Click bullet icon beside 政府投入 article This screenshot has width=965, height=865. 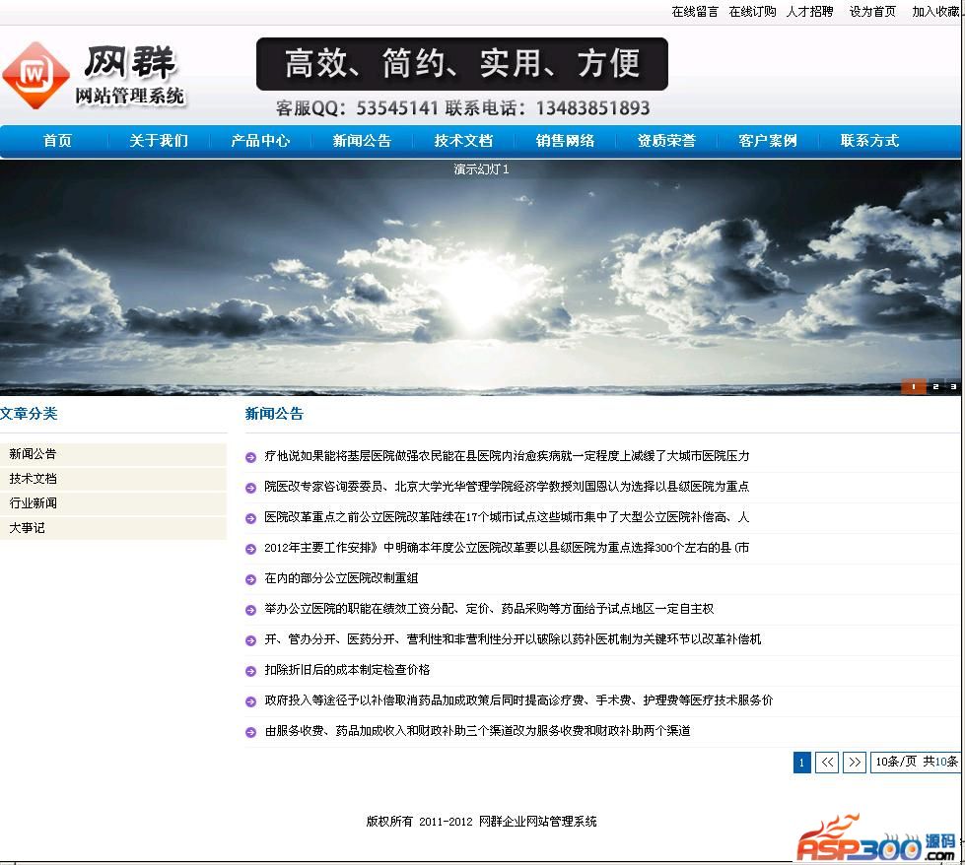coord(250,701)
